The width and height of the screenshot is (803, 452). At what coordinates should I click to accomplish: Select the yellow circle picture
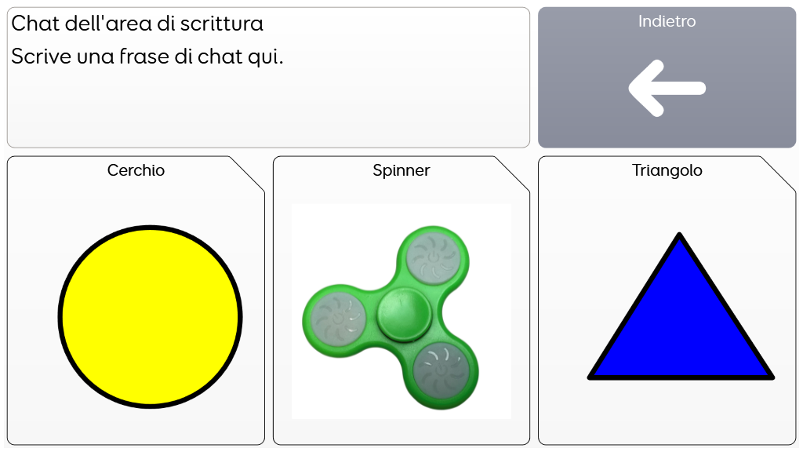coord(150,317)
